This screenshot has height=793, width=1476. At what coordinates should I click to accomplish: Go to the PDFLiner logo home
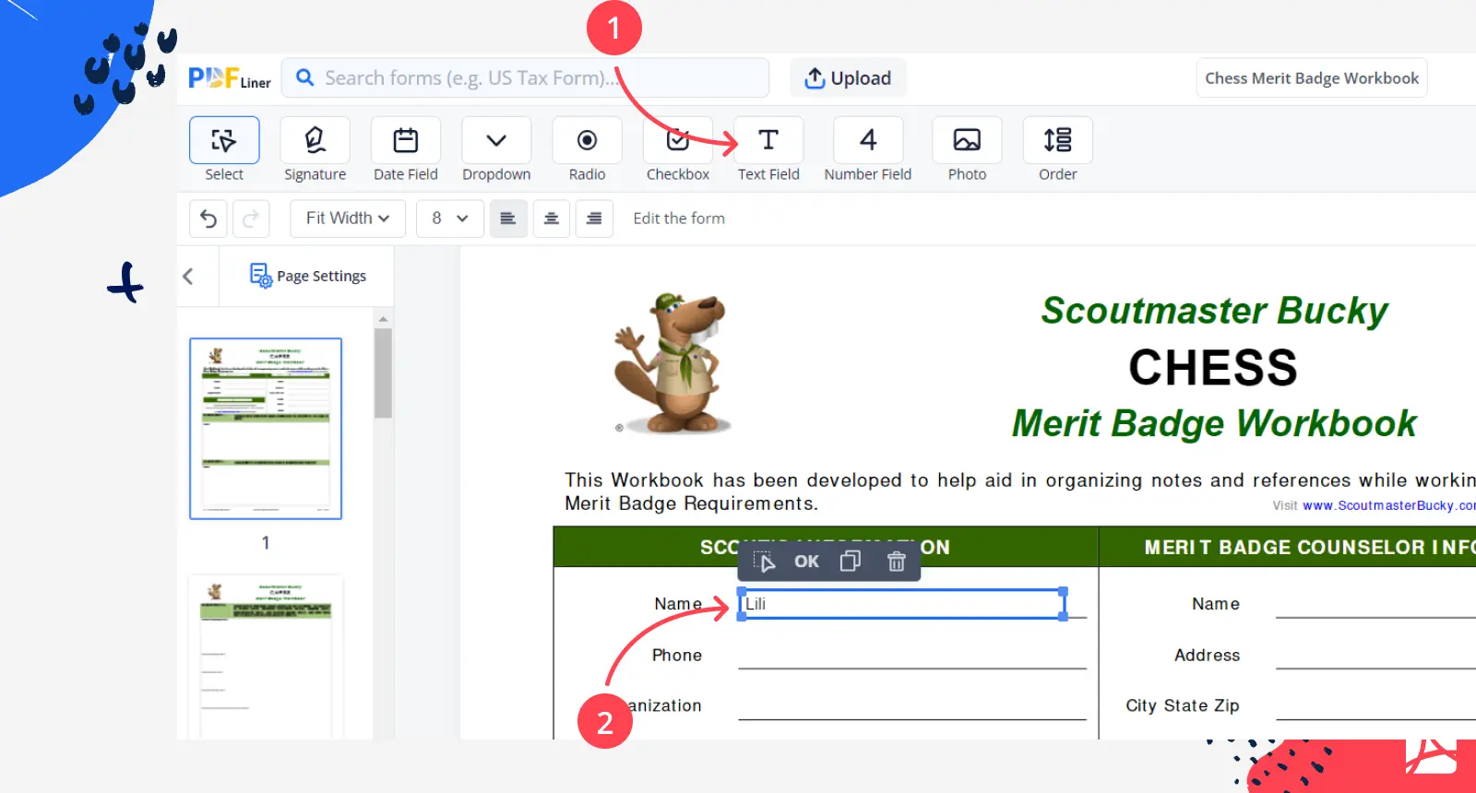pyautogui.click(x=230, y=78)
